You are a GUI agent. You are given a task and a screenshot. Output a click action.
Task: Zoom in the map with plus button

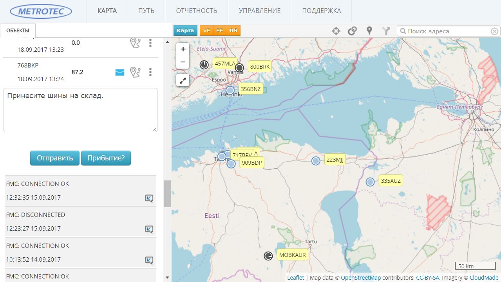pos(183,49)
